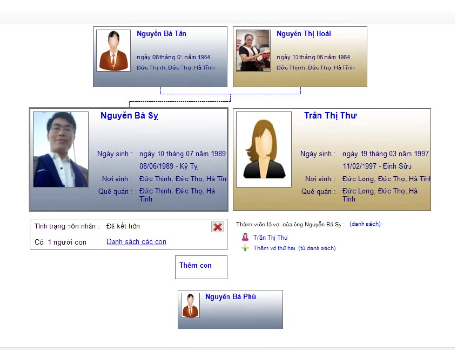This screenshot has width=455, height=360.
Task: Select the Tình trạng hôn nhân label
Action: point(67,226)
